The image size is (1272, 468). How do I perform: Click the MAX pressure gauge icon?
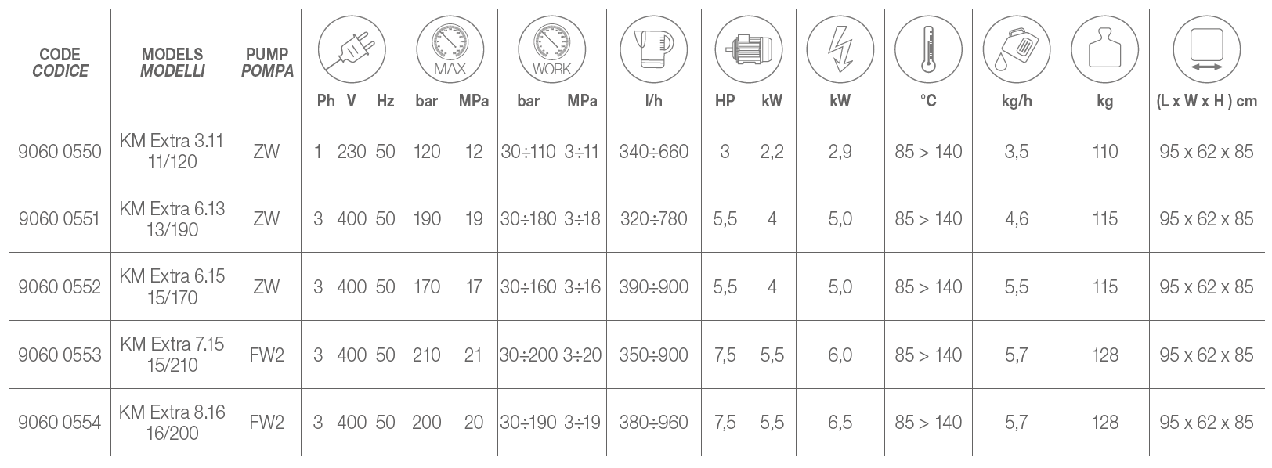pos(450,49)
